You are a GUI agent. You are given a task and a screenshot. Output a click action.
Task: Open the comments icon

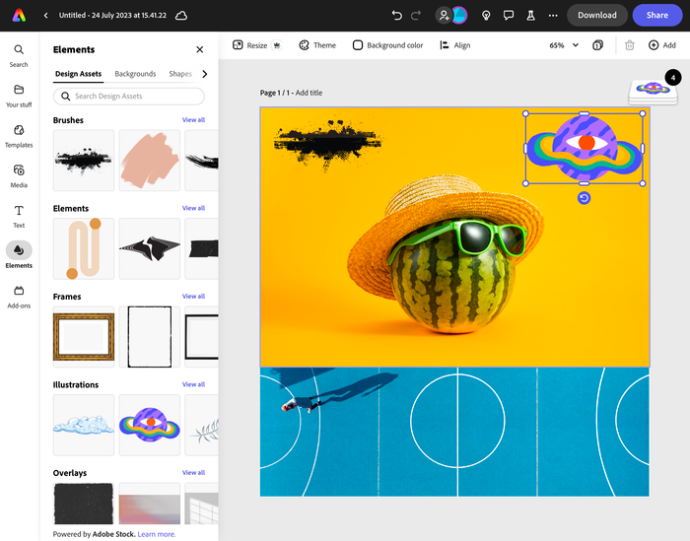[509, 16]
